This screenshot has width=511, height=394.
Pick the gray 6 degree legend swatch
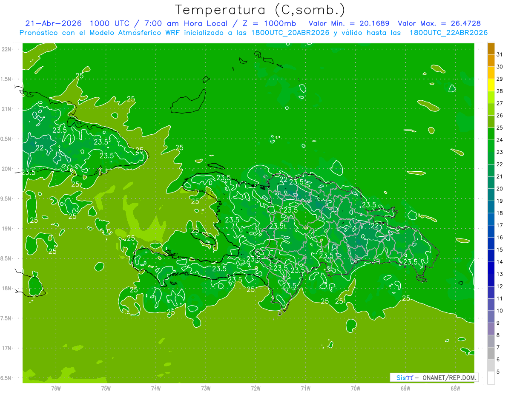pos(491,354)
